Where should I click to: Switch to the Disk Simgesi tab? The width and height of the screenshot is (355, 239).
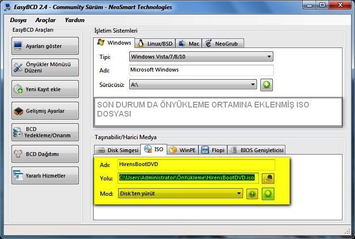(x=117, y=150)
